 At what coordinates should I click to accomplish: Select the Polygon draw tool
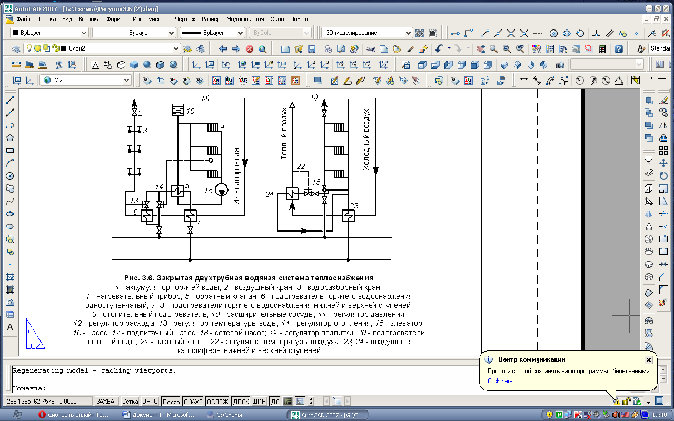point(10,138)
